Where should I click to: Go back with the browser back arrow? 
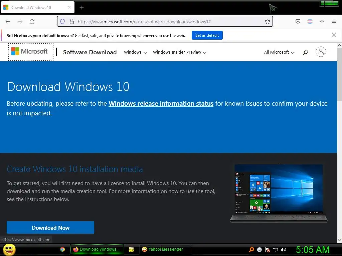(x=8, y=22)
